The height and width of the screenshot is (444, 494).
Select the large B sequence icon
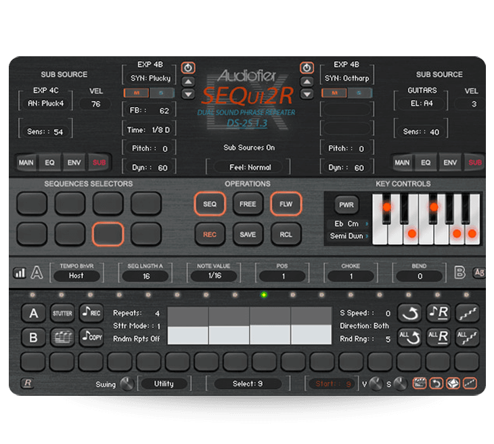459,273
